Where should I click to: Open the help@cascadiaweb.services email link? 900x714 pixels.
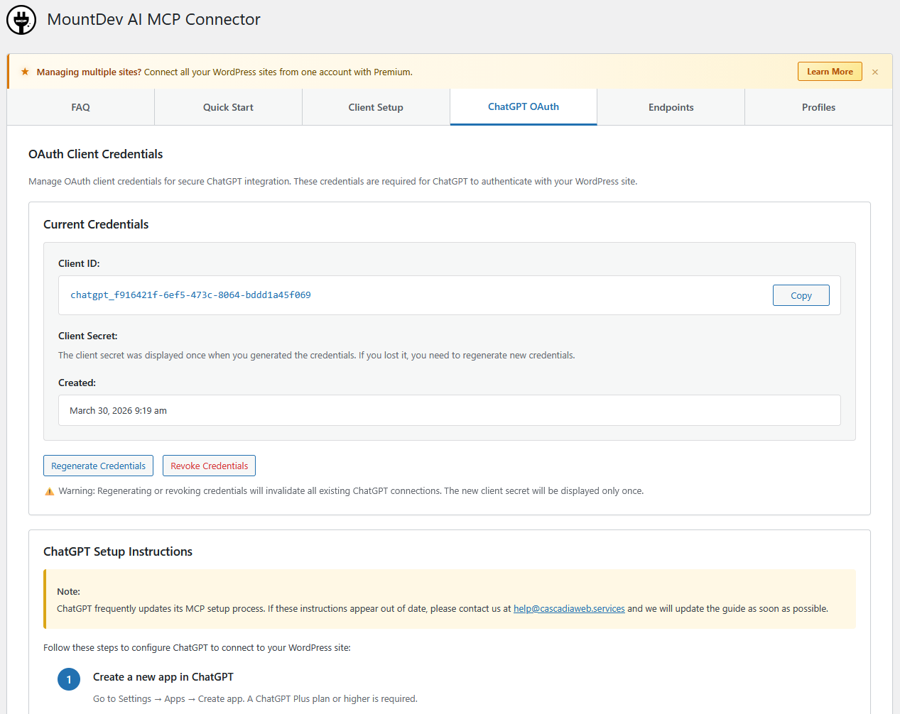point(568,608)
